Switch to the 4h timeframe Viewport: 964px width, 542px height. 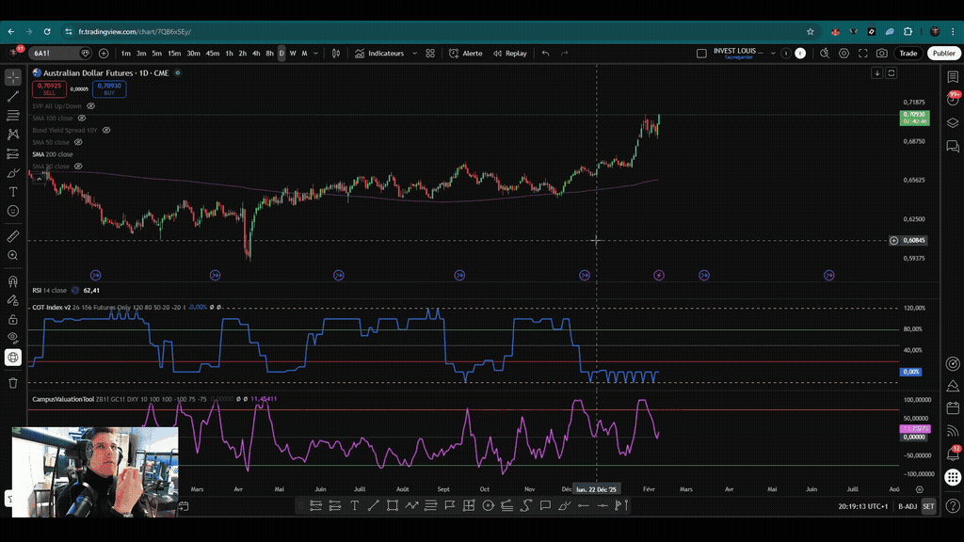(x=256, y=54)
